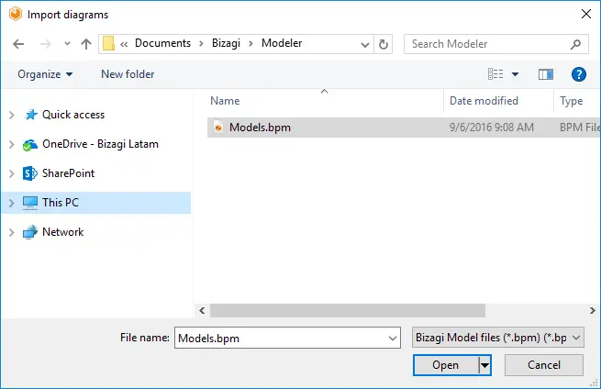Viewport: 601px width, 389px height.
Task: Expand the address bar history dropdown
Action: tap(365, 44)
